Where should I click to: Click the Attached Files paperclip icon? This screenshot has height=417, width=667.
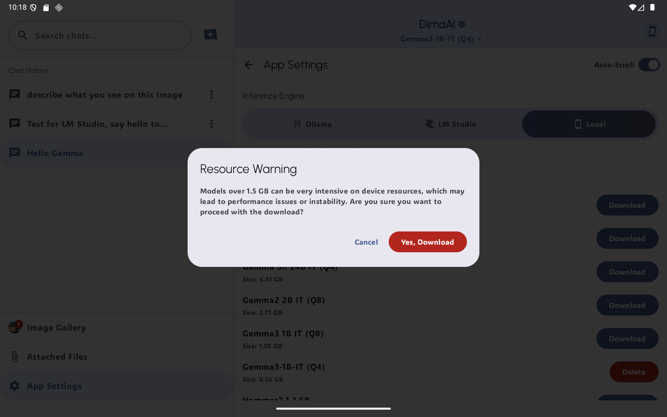point(15,357)
